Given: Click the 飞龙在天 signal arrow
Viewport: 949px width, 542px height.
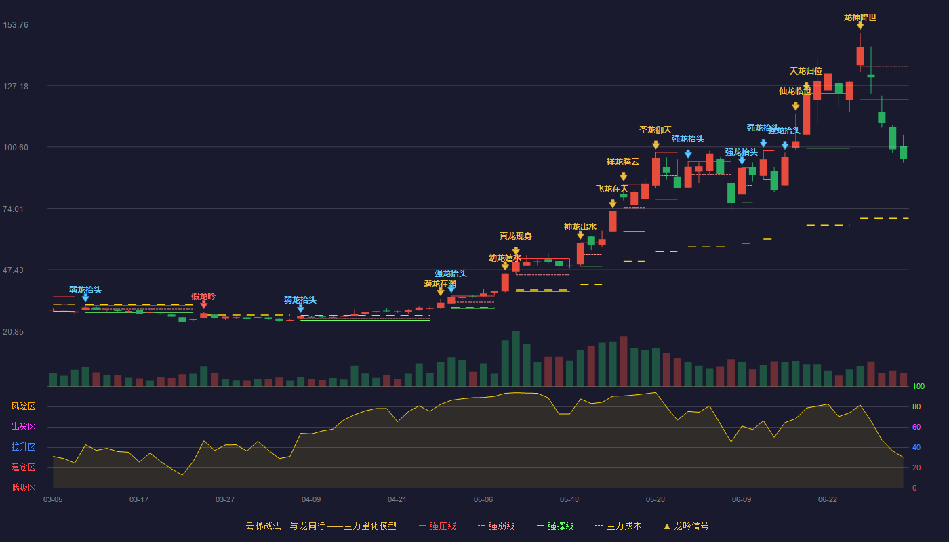Looking at the screenshot, I should (612, 204).
